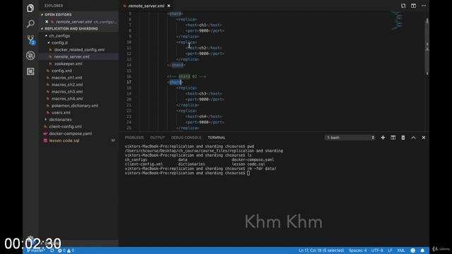Collapse the ch_configs folder
This screenshot has width=452, height=254.
click(59, 36)
